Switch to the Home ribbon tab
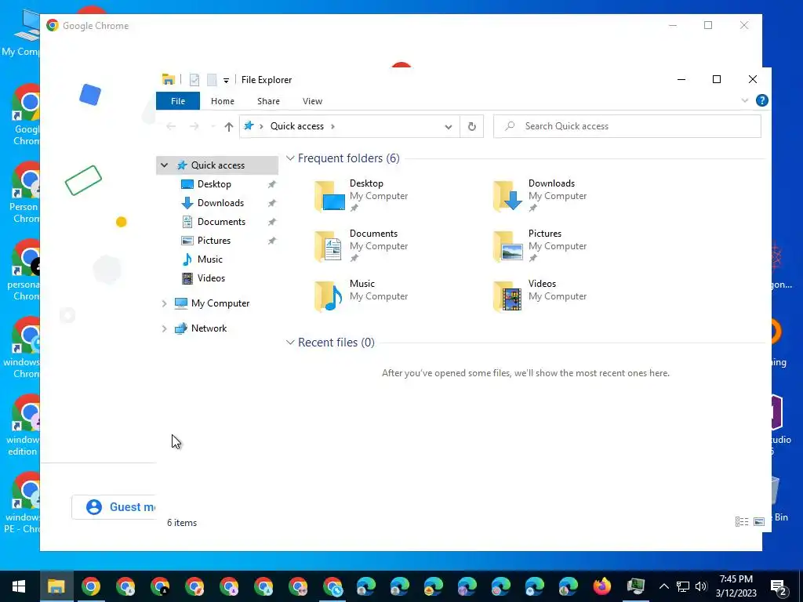Viewport: 803px width, 602px height. pos(222,101)
